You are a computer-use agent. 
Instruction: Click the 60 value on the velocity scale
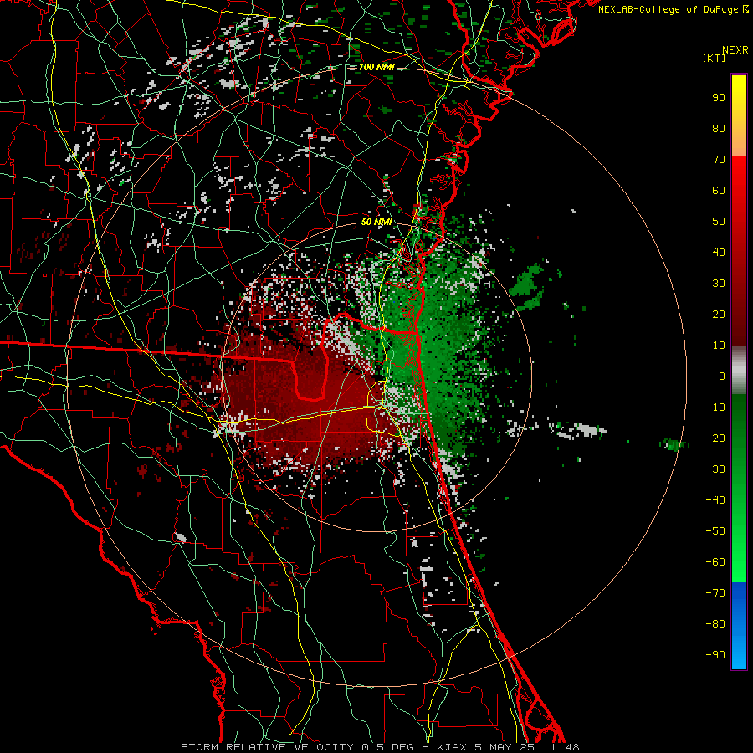(719, 190)
